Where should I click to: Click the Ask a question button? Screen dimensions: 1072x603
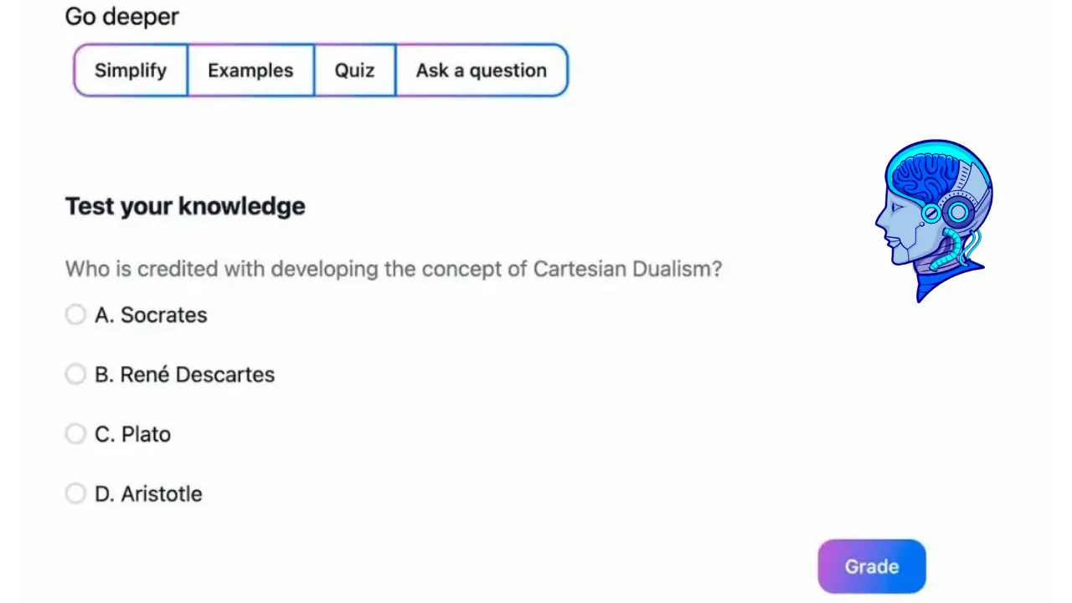(482, 70)
